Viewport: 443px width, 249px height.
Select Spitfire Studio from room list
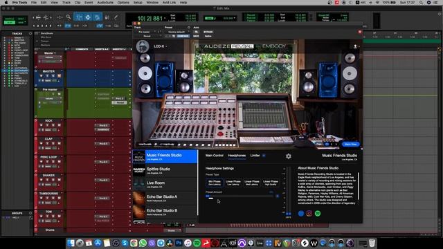[165, 171]
